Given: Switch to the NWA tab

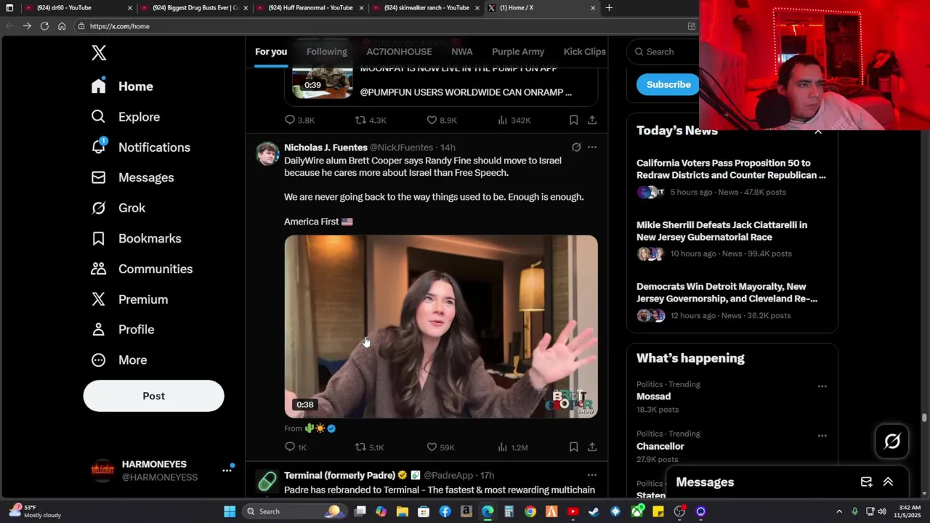Looking at the screenshot, I should pos(462,52).
